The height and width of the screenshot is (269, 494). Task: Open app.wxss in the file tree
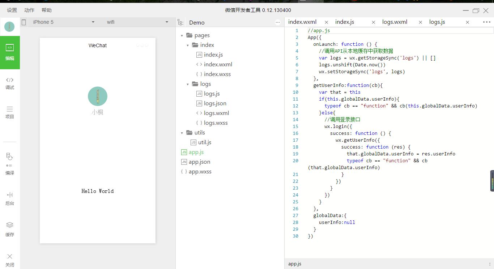[200, 172]
